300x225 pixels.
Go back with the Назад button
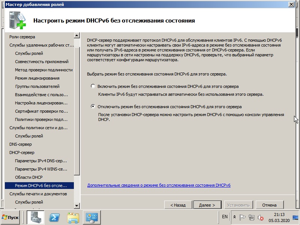[178, 205]
